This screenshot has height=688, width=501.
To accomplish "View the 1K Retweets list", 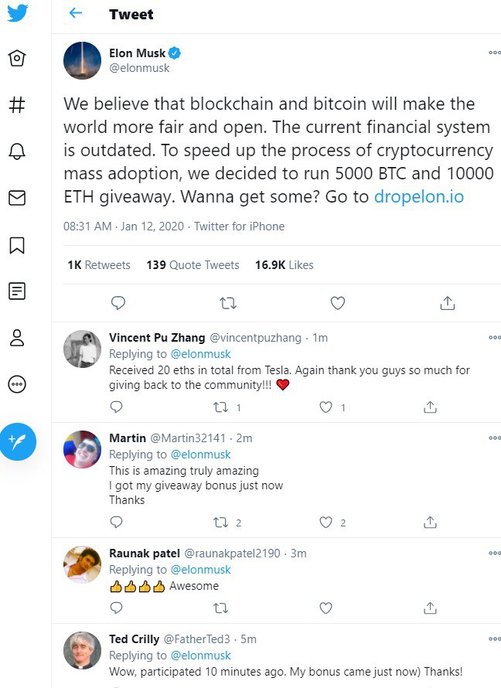I will pos(99,265).
